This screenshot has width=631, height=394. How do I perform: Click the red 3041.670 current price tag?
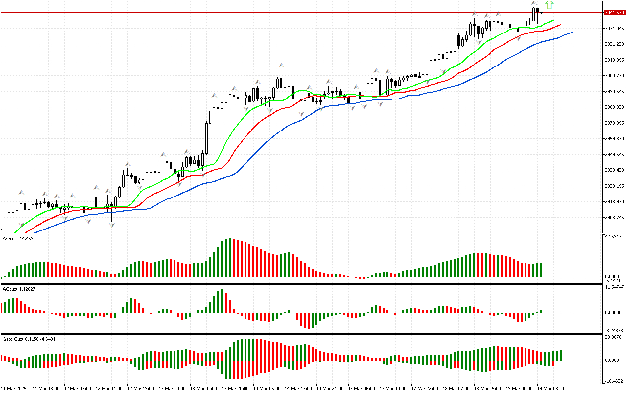coord(614,13)
